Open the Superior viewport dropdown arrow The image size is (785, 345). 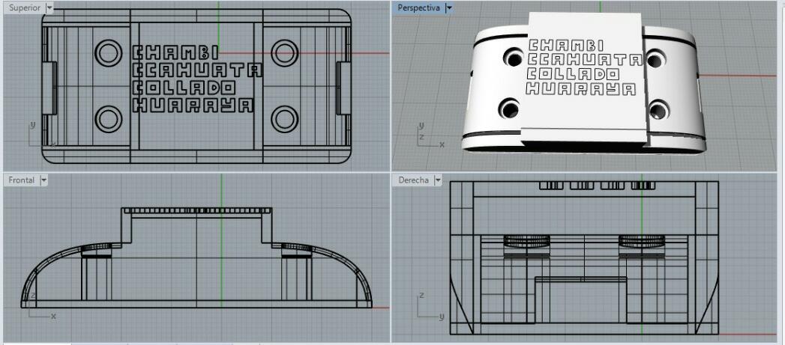coord(49,8)
